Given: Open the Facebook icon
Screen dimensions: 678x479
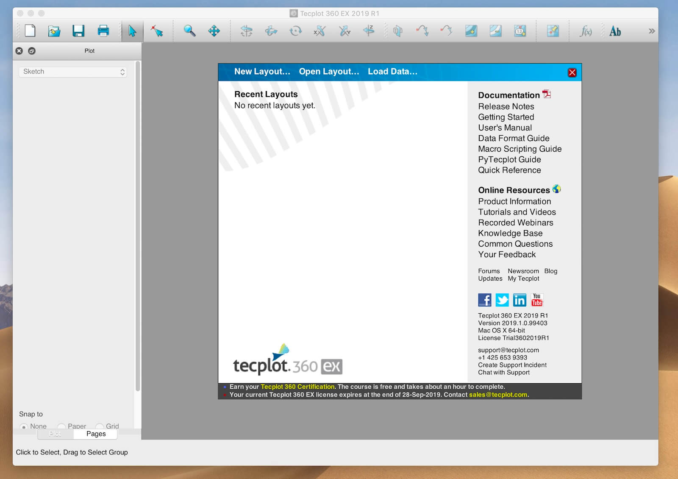Looking at the screenshot, I should pyautogui.click(x=485, y=300).
